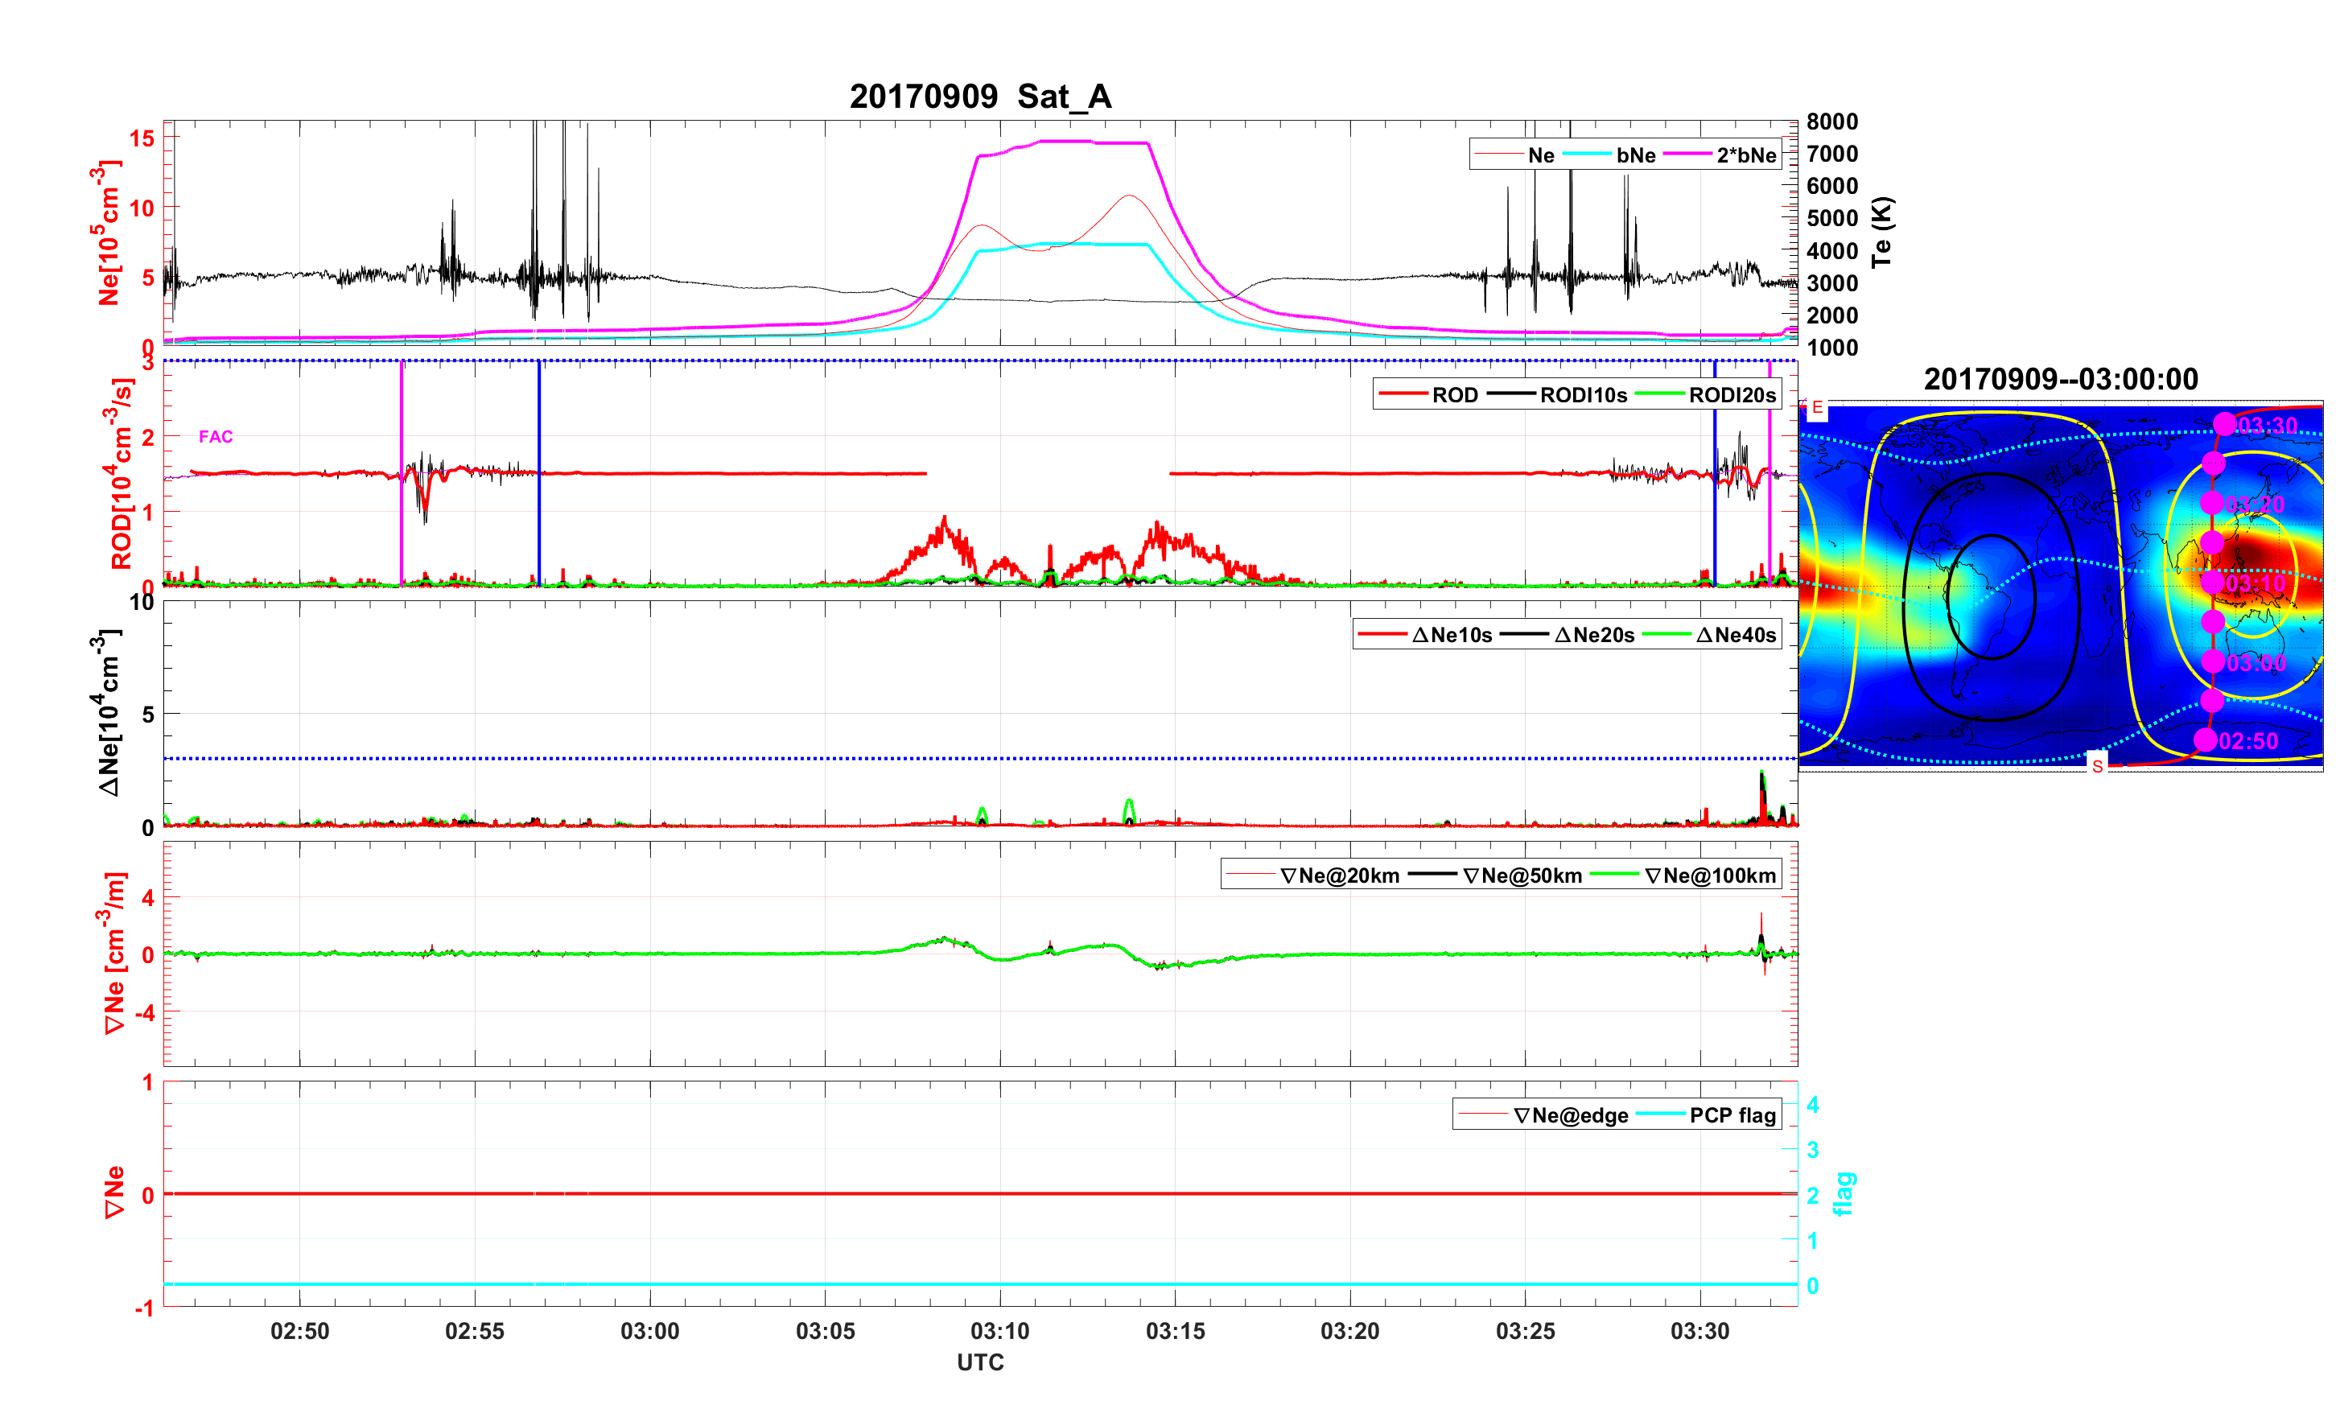Viewport: 2336px width, 1413px height.
Task: Click the 2*bNe legend entry
Action: (x=1745, y=154)
